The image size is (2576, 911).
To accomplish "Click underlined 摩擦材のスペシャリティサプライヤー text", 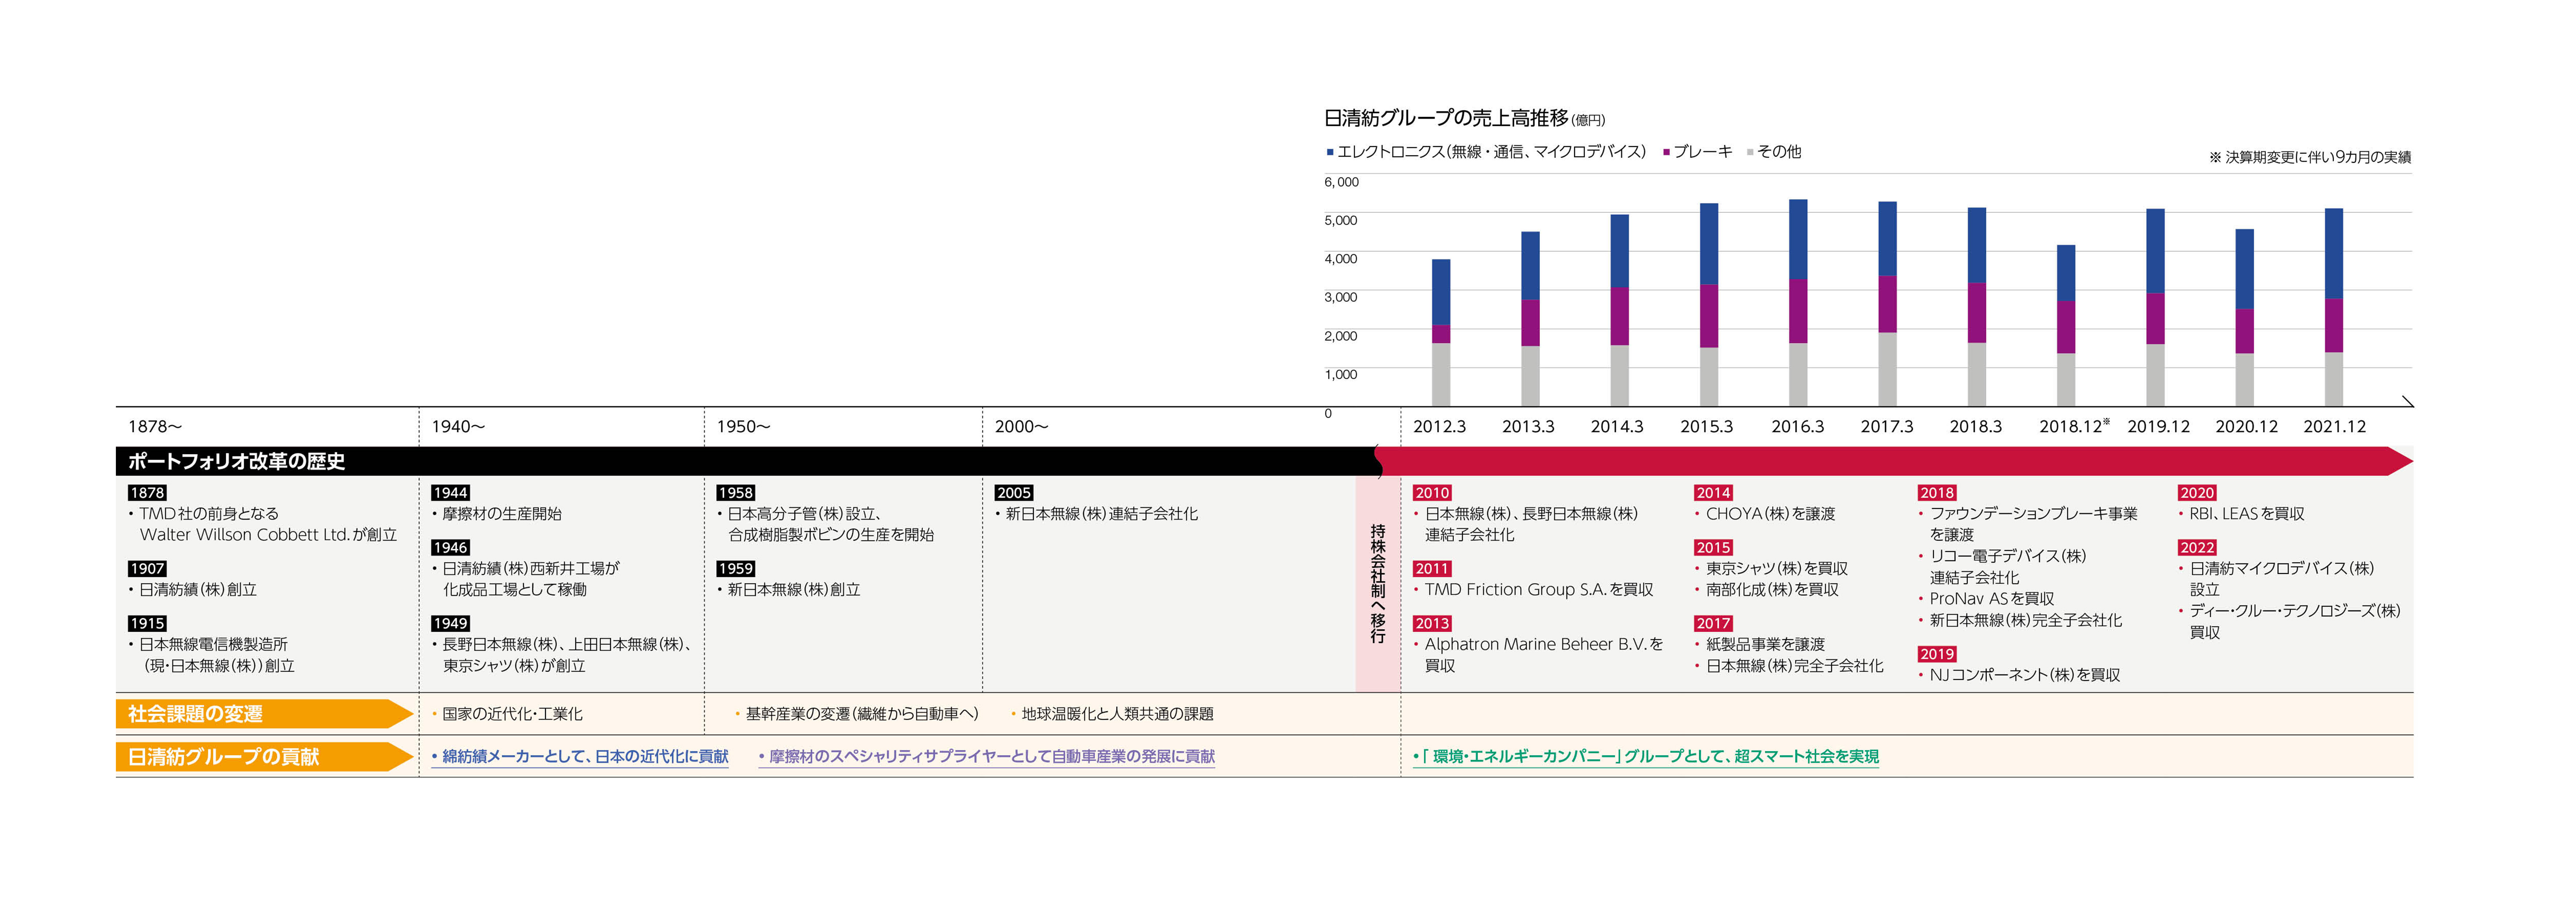I will 987,756.
